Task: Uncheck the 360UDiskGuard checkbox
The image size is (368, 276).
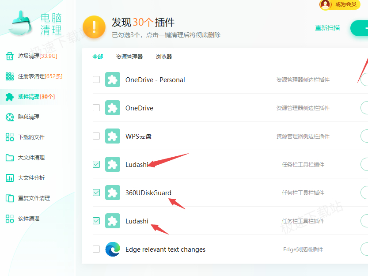Action: tap(96, 193)
